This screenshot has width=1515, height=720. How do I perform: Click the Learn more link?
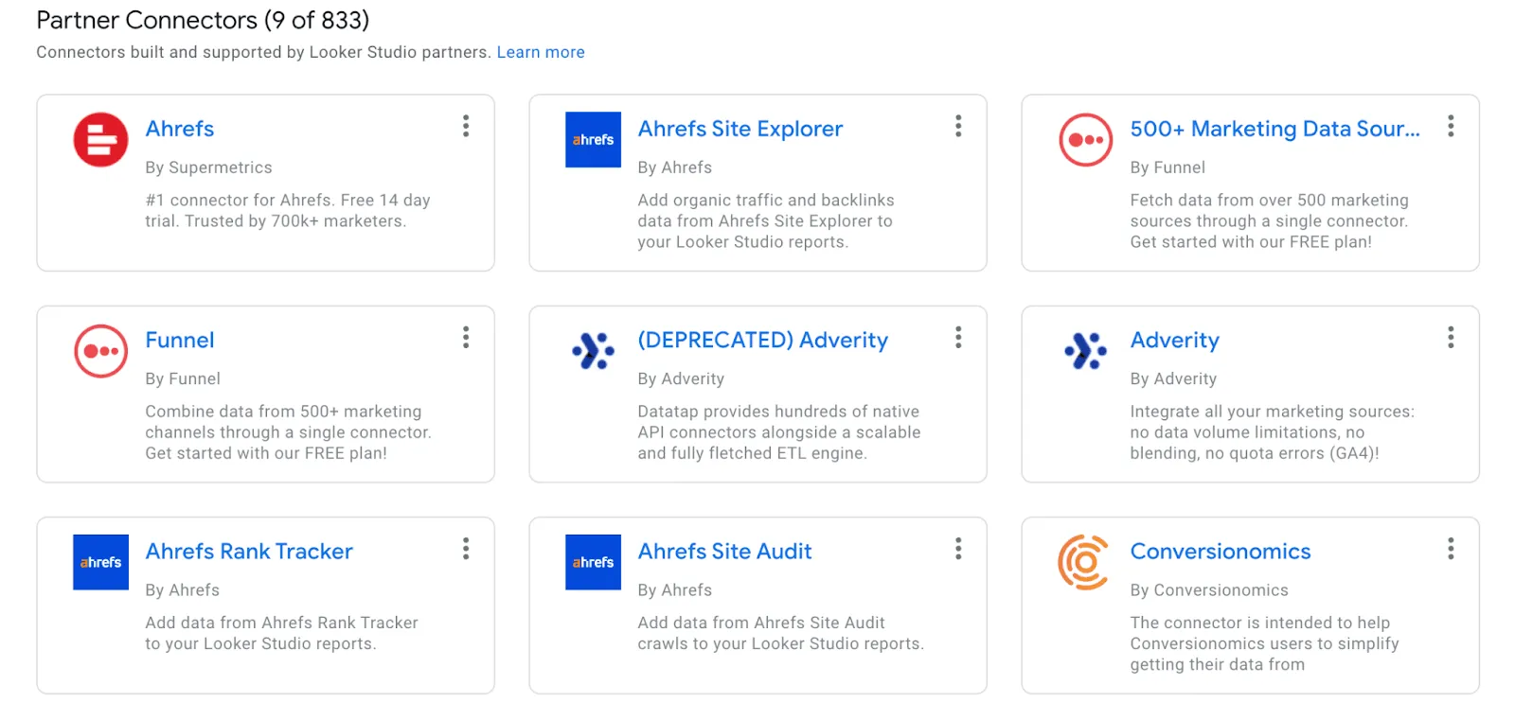pos(541,52)
